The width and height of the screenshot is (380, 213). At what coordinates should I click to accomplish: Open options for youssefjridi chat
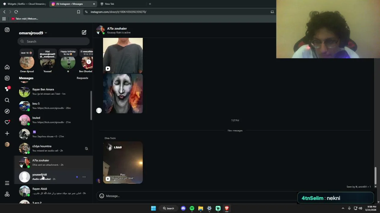pyautogui.click(x=84, y=177)
